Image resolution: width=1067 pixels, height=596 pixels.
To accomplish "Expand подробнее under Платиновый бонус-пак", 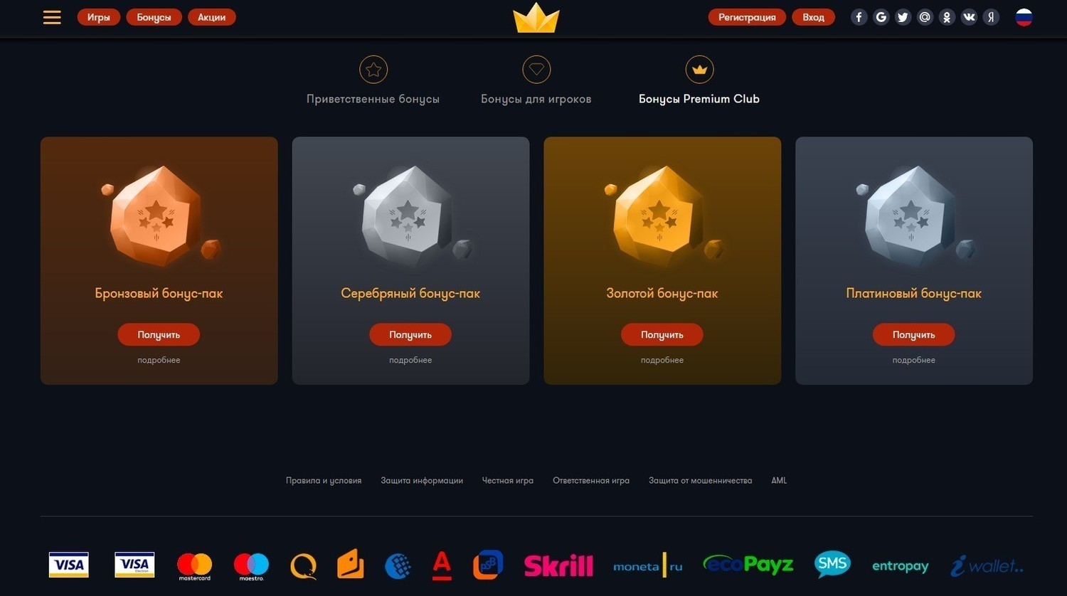I will coord(914,360).
